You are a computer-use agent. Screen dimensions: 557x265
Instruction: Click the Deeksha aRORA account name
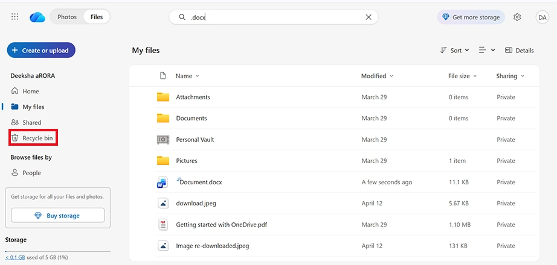point(33,76)
